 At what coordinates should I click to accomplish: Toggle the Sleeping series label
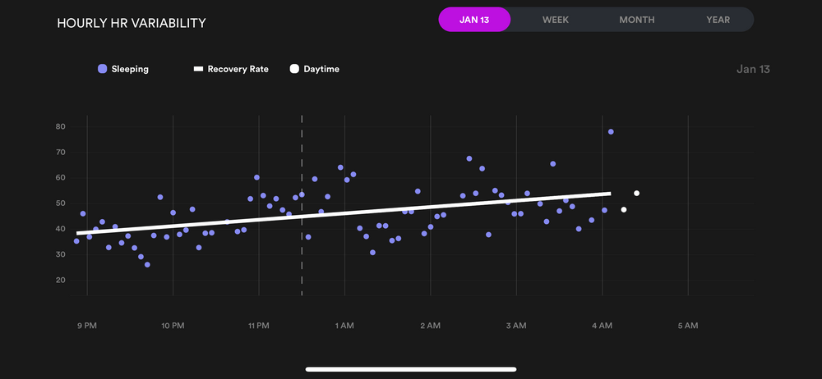pyautogui.click(x=130, y=70)
